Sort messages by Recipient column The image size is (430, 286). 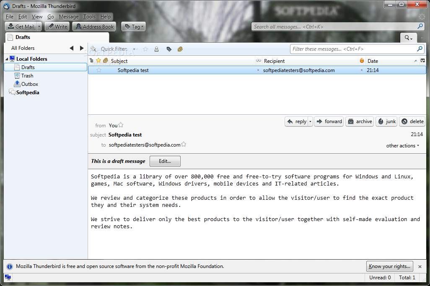coord(310,61)
